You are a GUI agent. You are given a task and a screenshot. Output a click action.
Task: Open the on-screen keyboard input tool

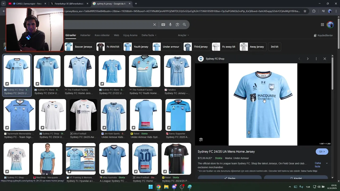pos(163,25)
